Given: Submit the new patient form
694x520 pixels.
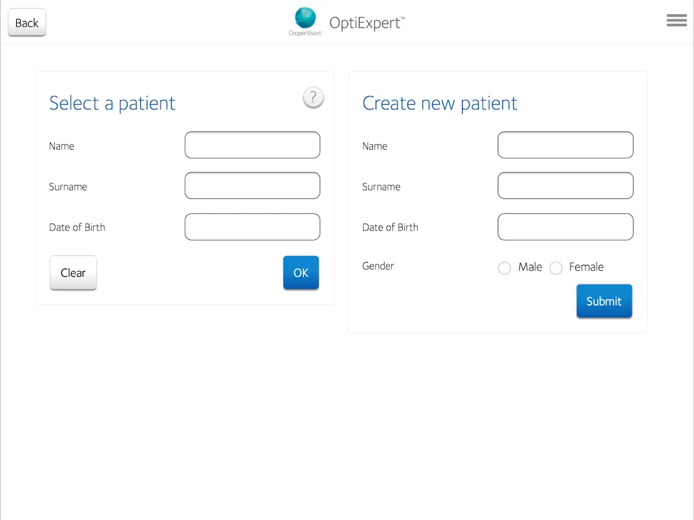Looking at the screenshot, I should [x=604, y=301].
